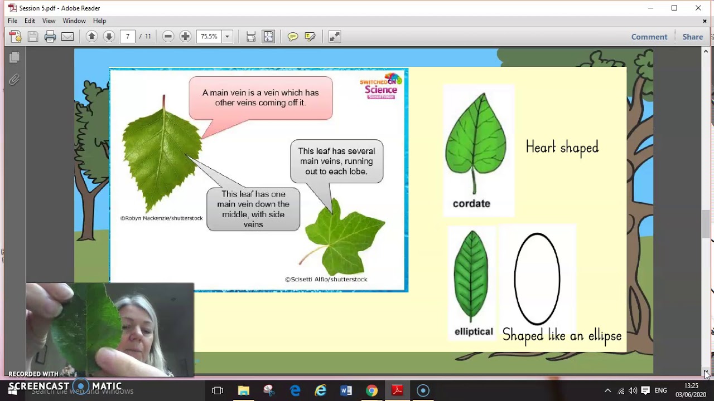Click the webcam video overlay
The width and height of the screenshot is (714, 401).
[x=110, y=330]
